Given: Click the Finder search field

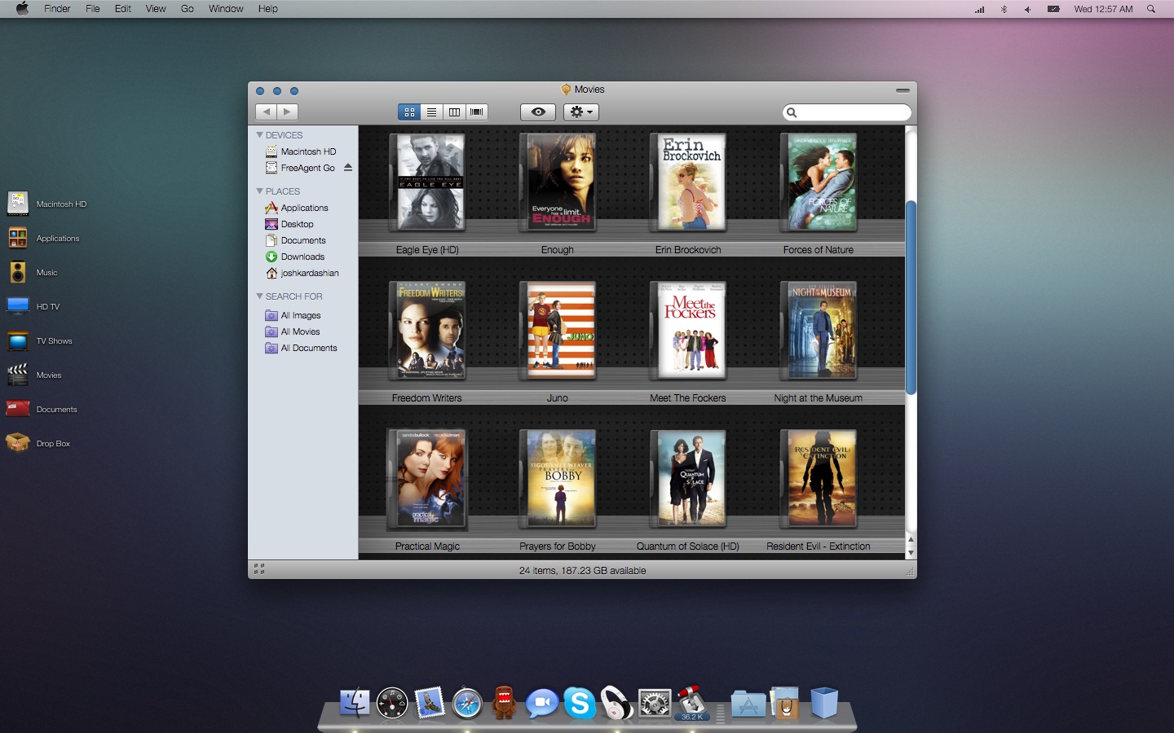Looking at the screenshot, I should tap(847, 112).
